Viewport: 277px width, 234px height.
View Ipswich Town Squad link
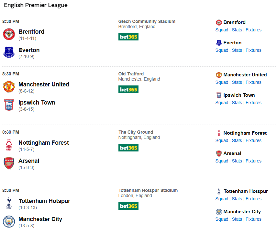click(x=222, y=103)
